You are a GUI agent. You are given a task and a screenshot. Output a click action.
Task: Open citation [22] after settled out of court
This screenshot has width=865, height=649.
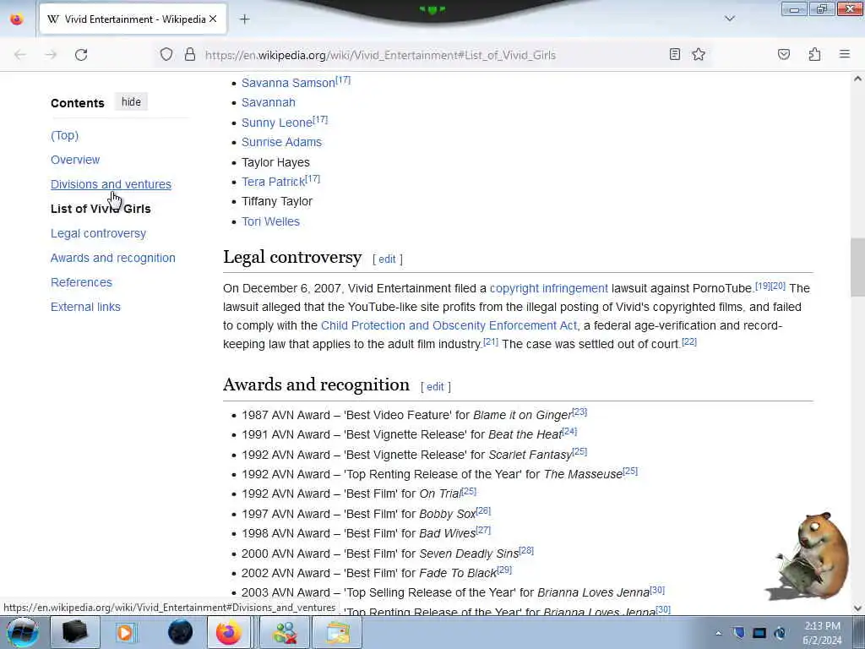tap(689, 341)
